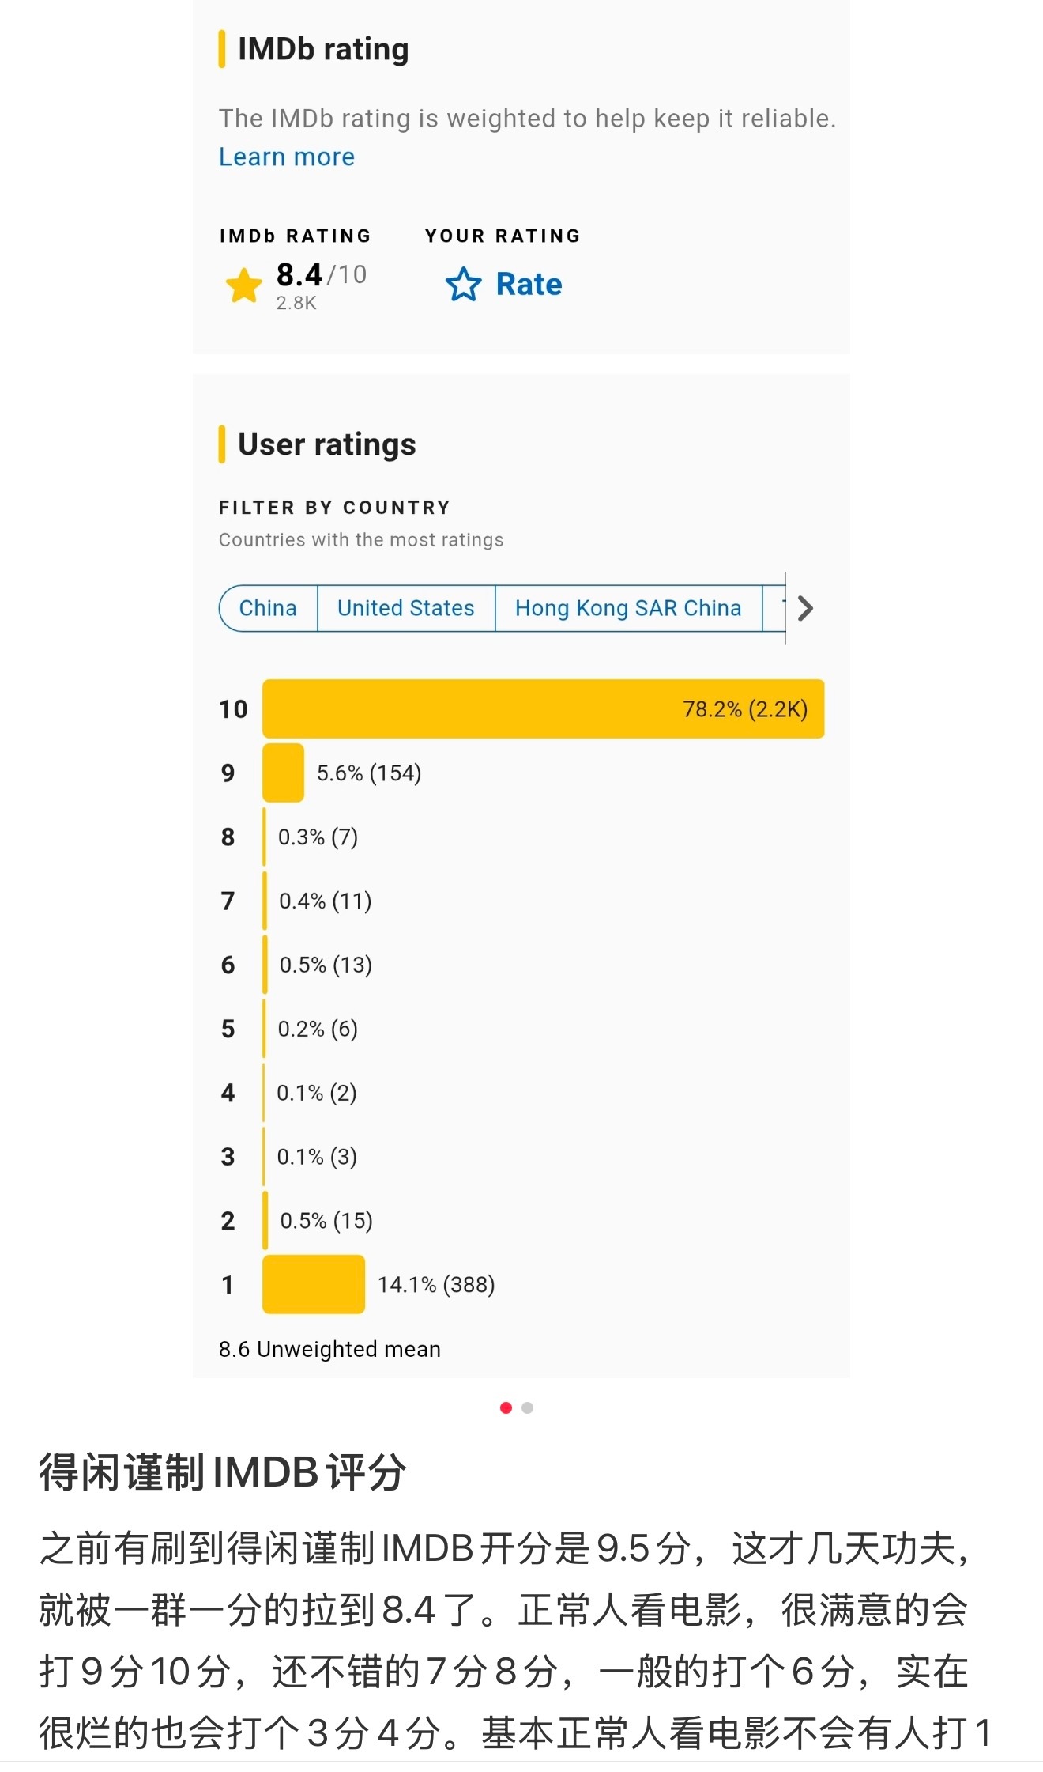Click the 1-star rating bar
This screenshot has height=1772, width=1043.
click(314, 1284)
